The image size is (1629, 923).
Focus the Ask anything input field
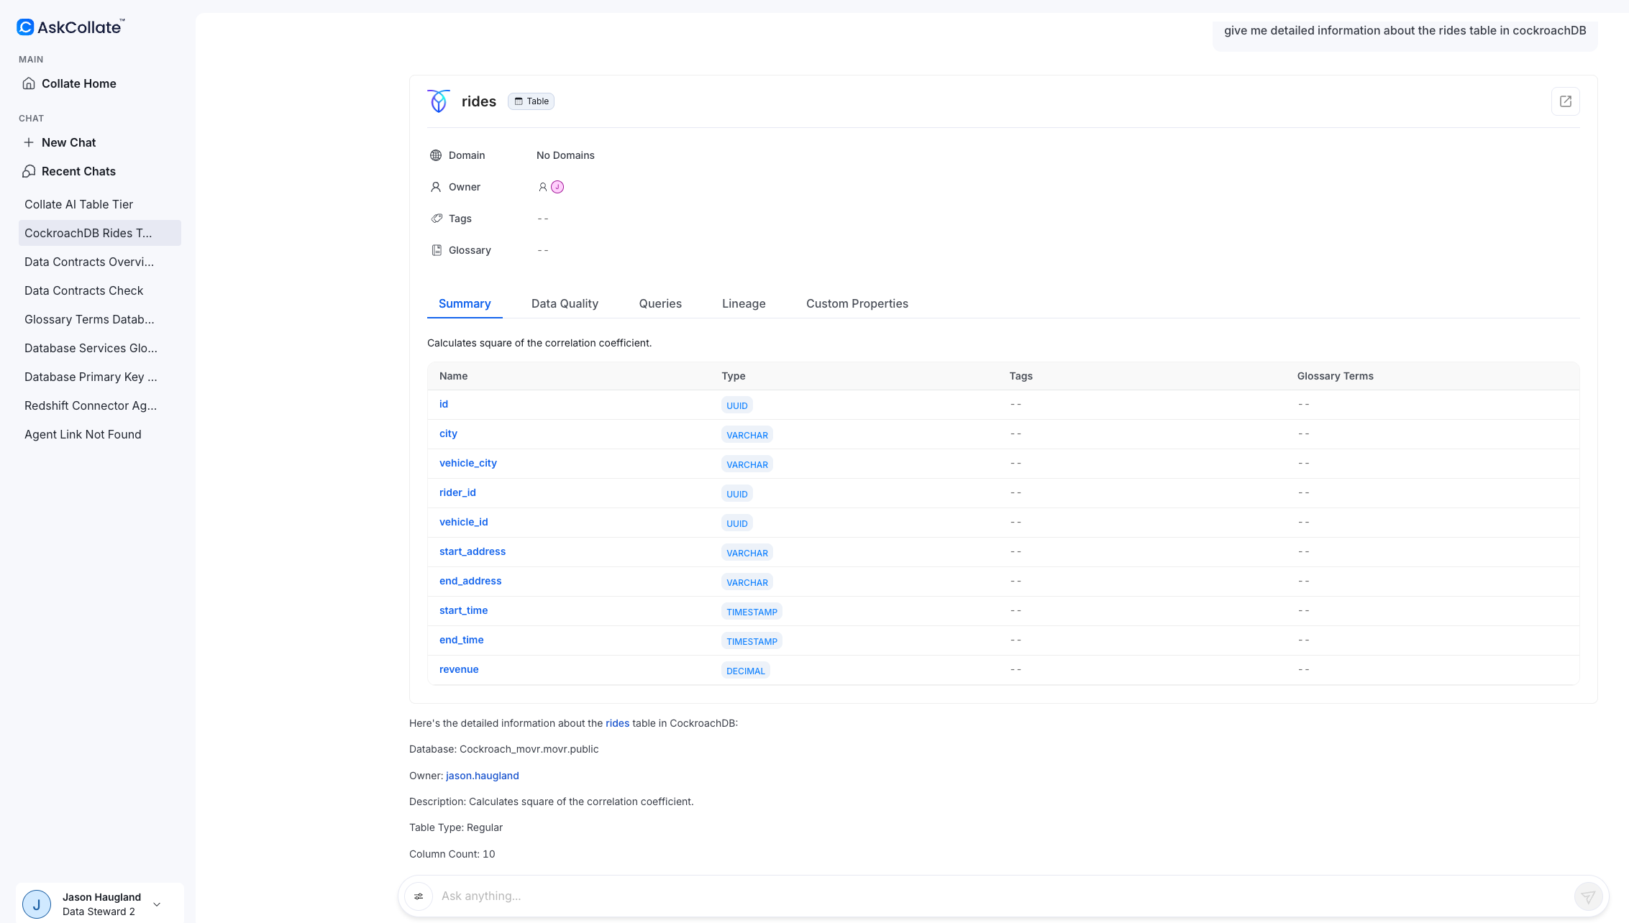coord(1003,896)
